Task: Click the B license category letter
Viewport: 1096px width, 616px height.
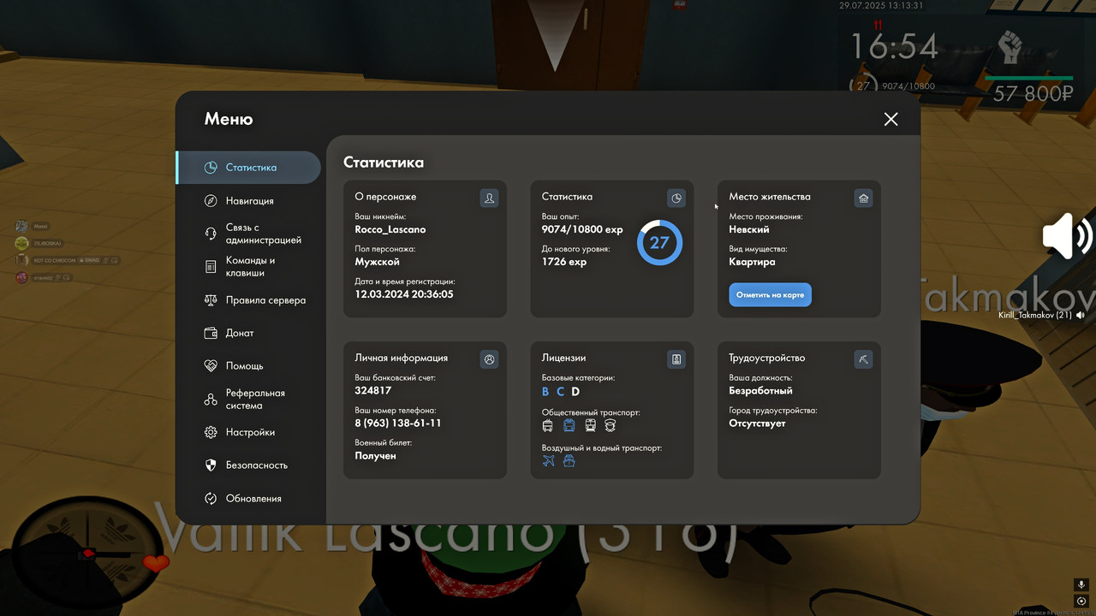Action: (x=545, y=392)
